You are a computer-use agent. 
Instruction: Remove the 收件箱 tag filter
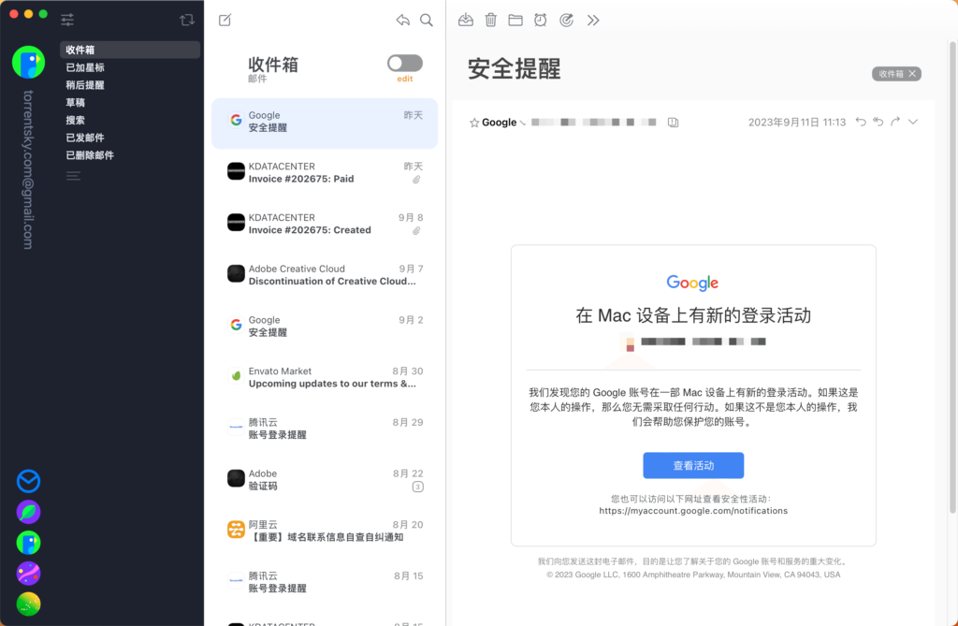click(912, 73)
